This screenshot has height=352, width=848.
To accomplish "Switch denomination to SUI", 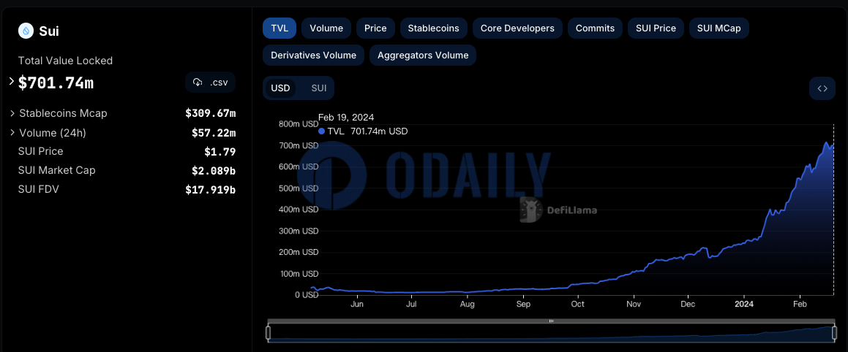I will coord(318,88).
